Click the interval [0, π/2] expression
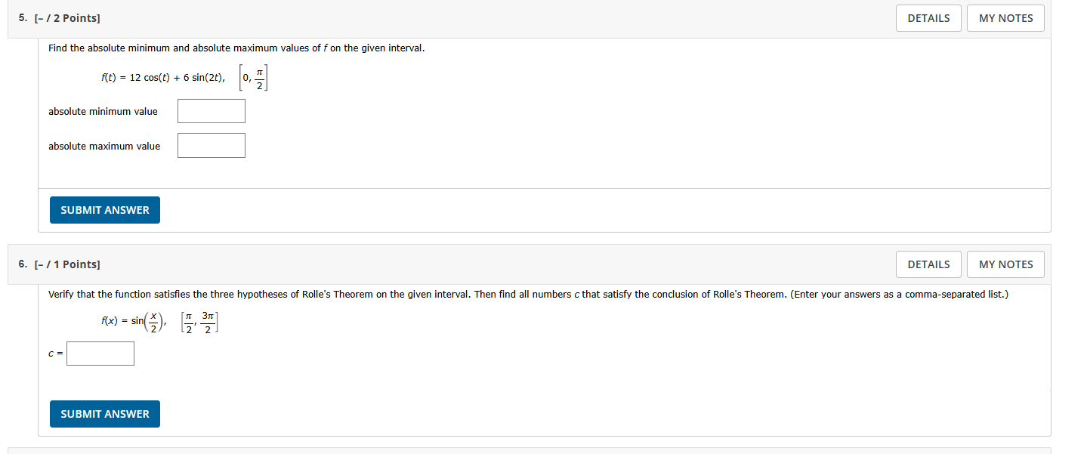 click(253, 78)
